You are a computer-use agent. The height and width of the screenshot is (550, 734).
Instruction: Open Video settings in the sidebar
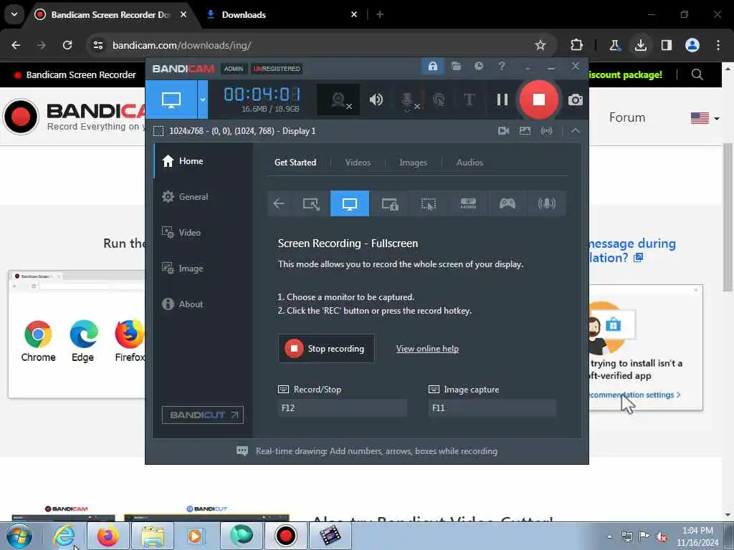[203, 233]
